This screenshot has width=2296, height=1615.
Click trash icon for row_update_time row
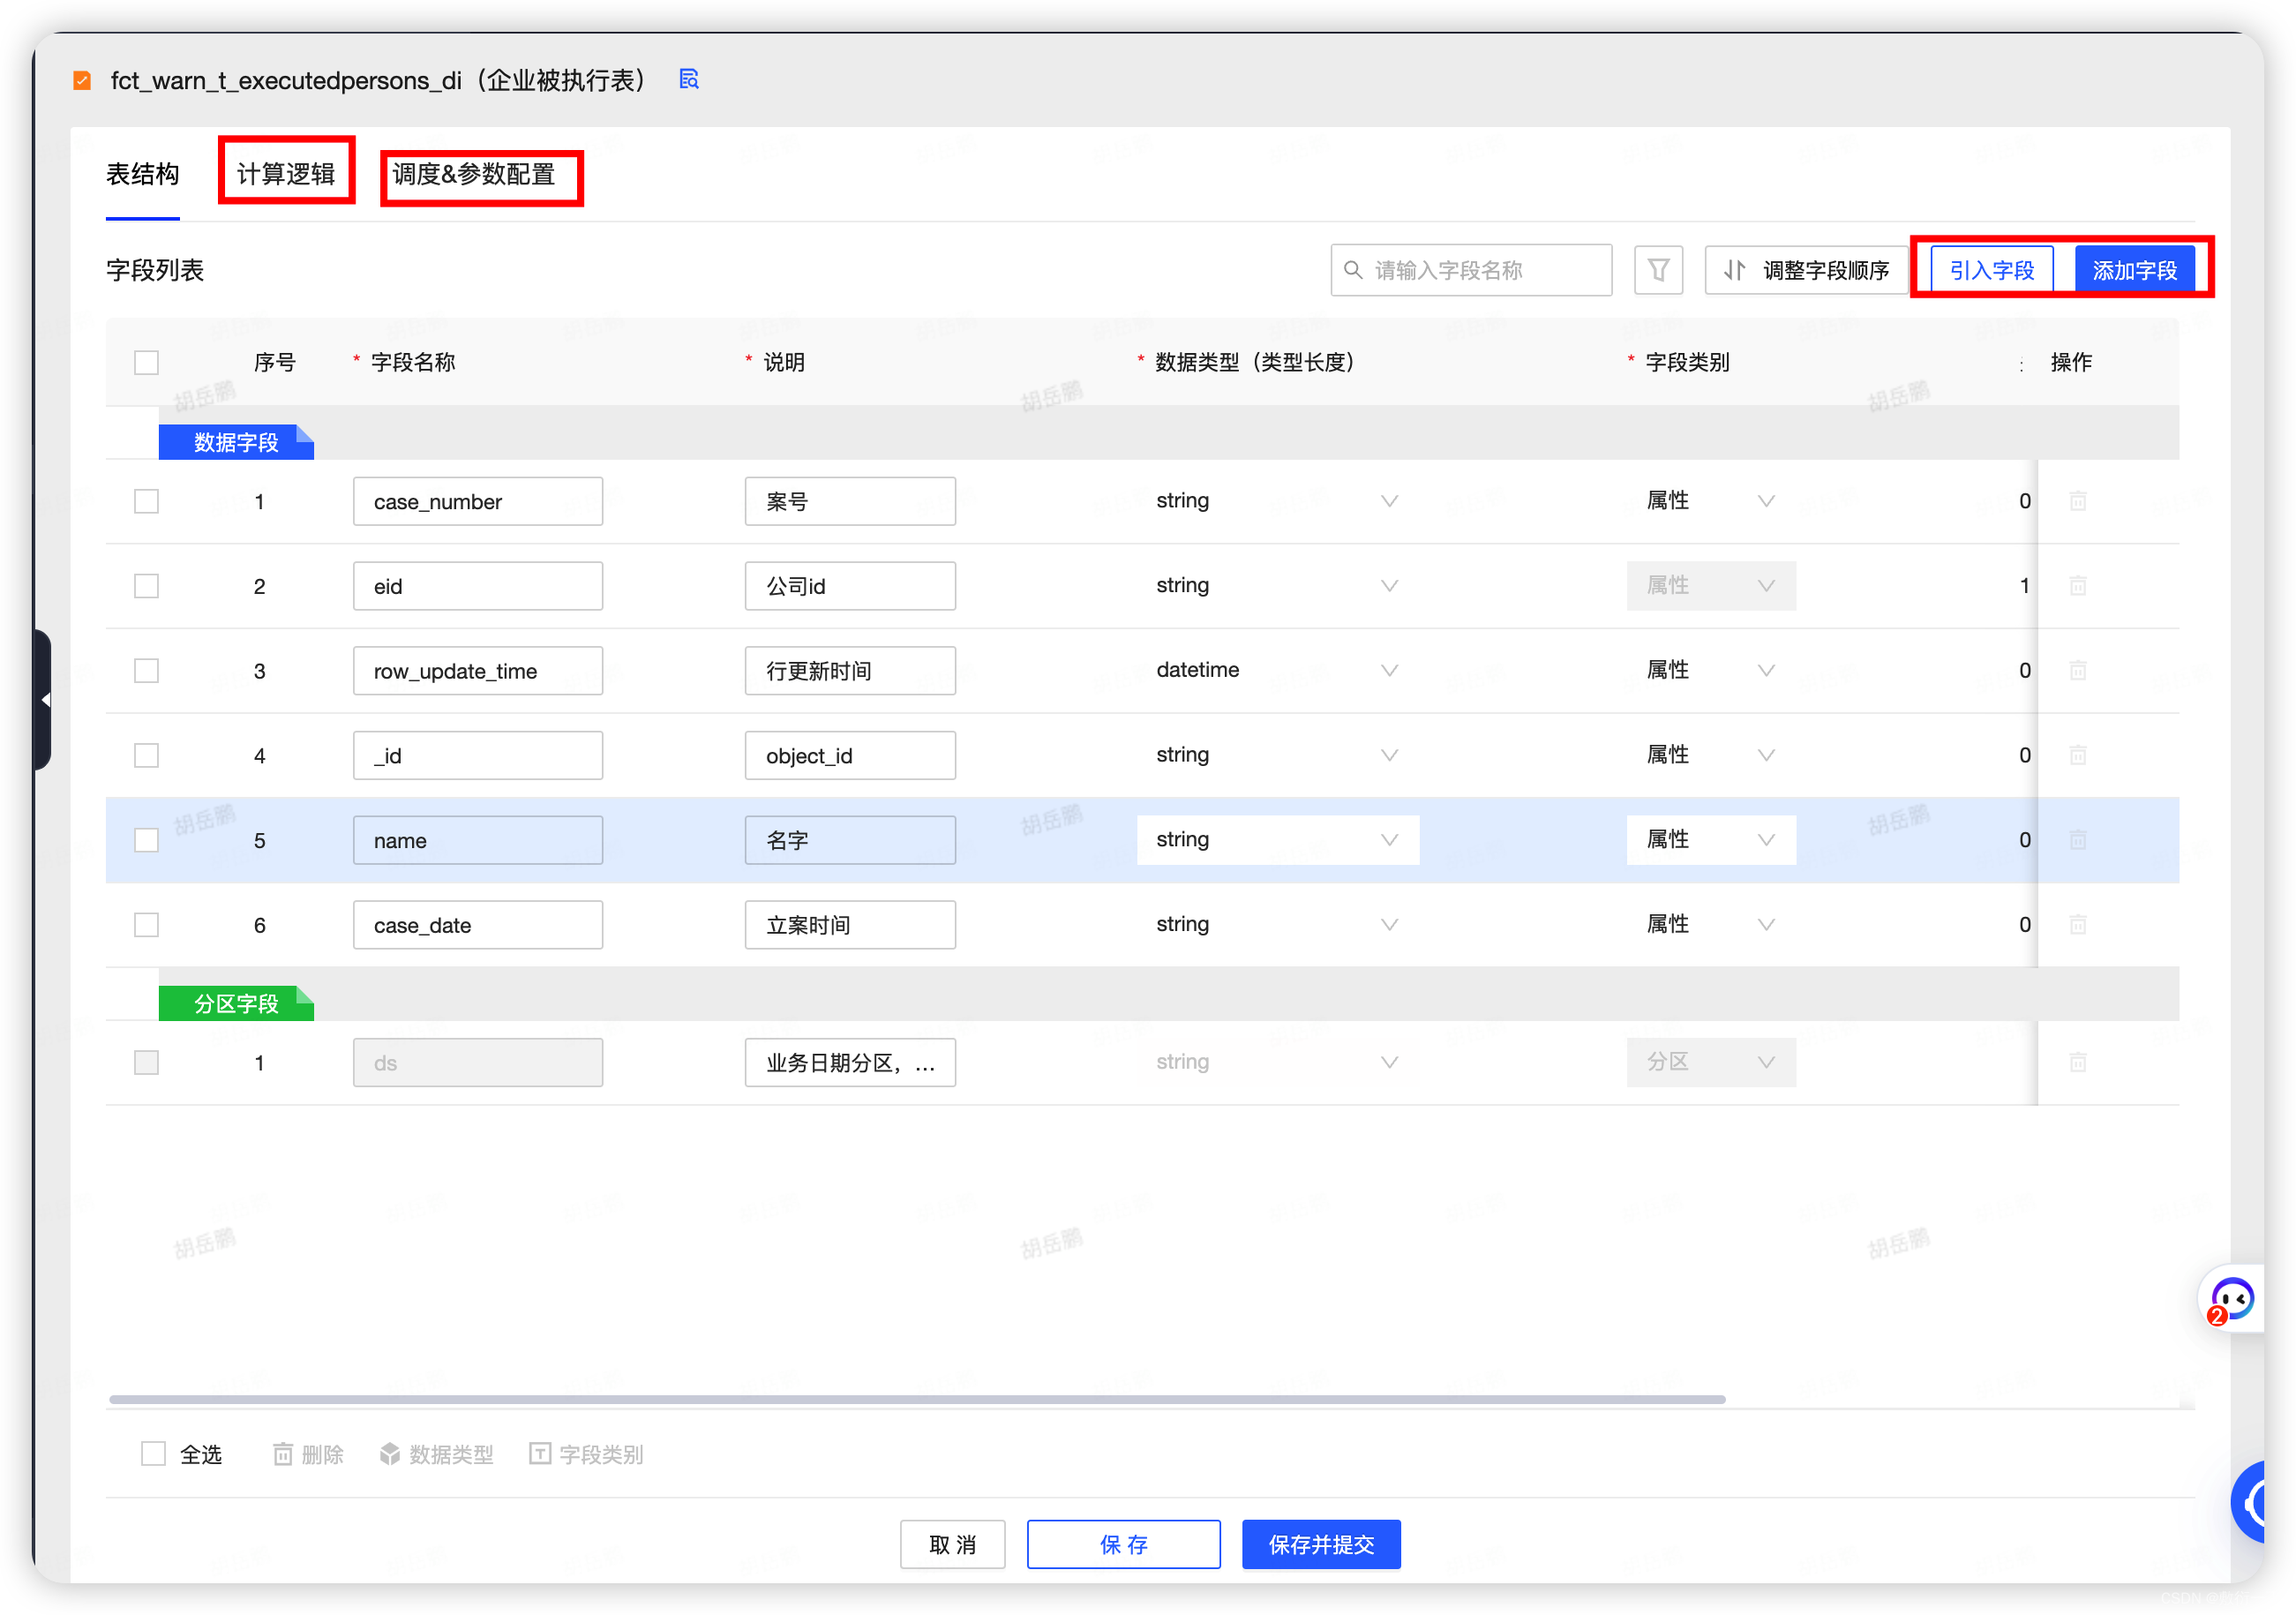click(2077, 670)
